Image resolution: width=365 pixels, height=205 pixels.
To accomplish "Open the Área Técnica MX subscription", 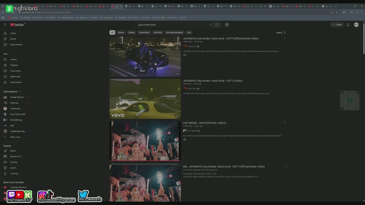I will pos(16,114).
